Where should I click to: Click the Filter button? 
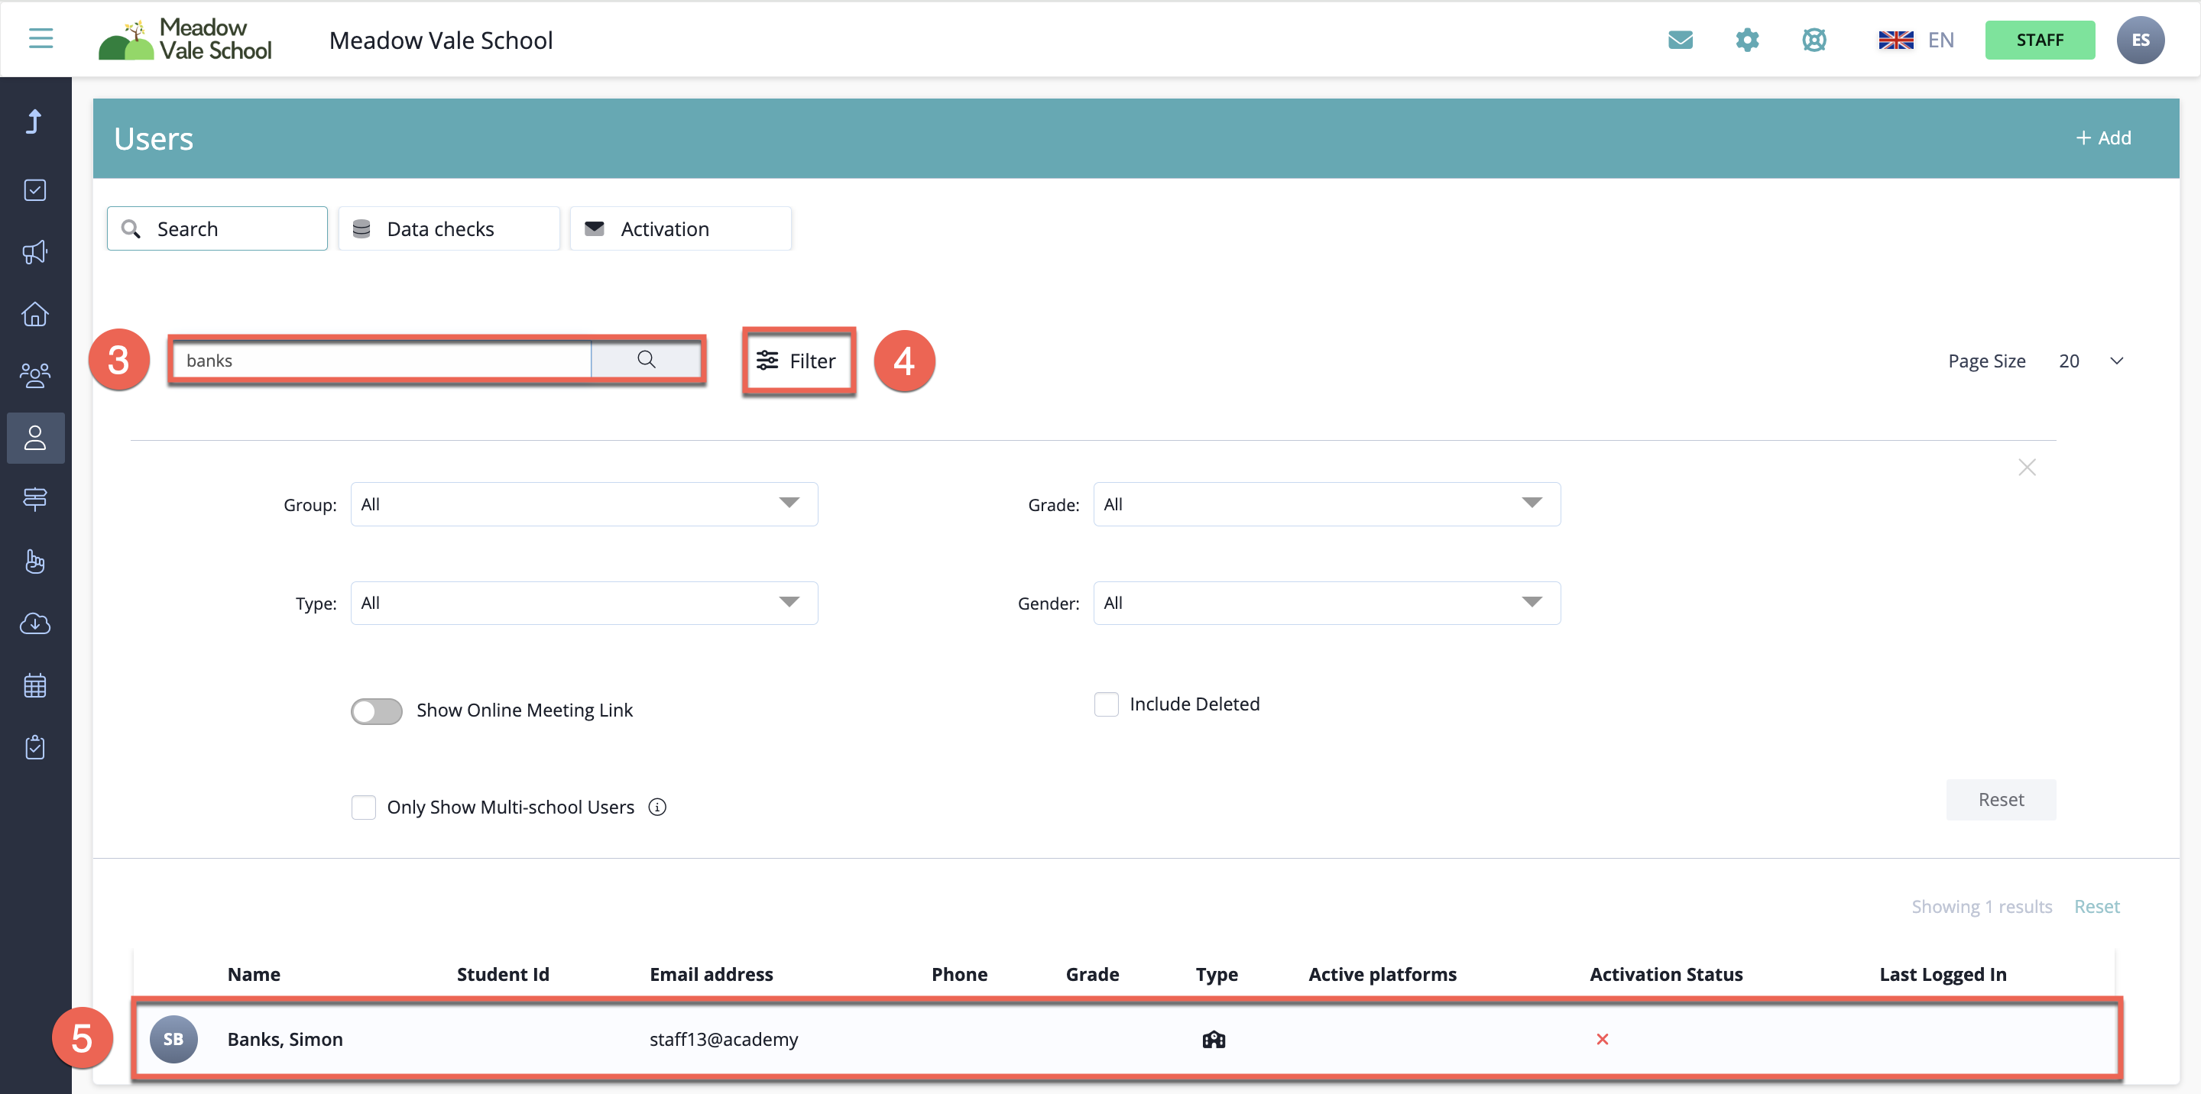(797, 361)
